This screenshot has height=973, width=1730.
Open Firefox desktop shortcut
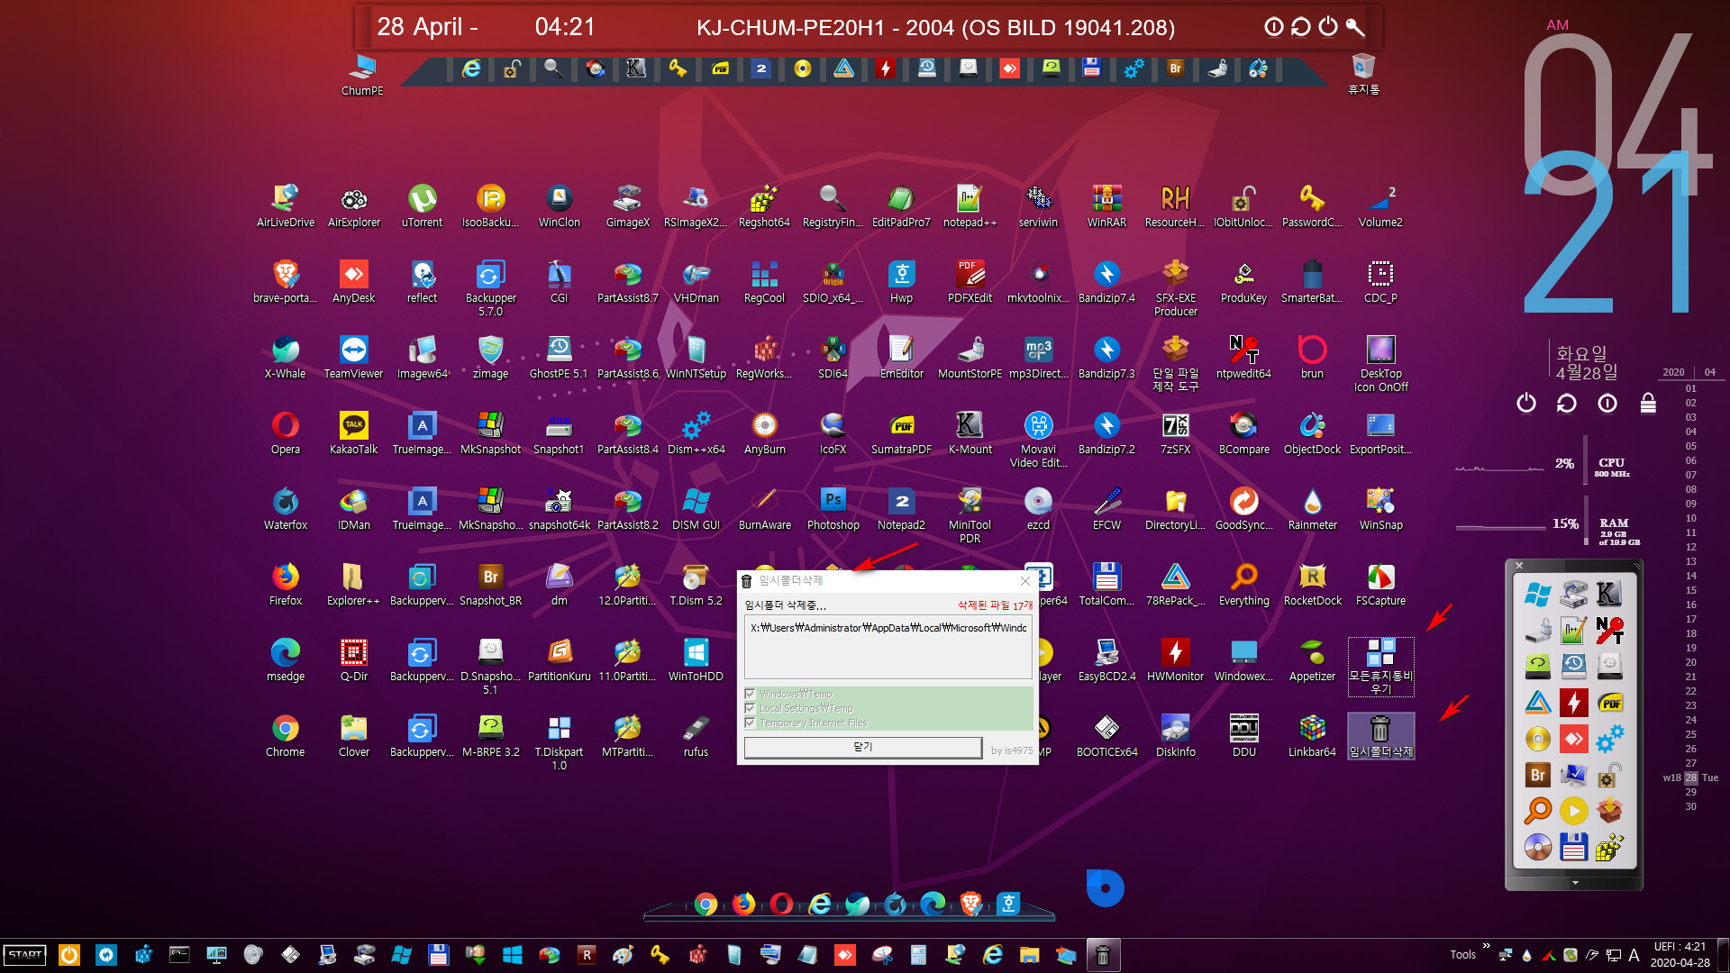(285, 585)
